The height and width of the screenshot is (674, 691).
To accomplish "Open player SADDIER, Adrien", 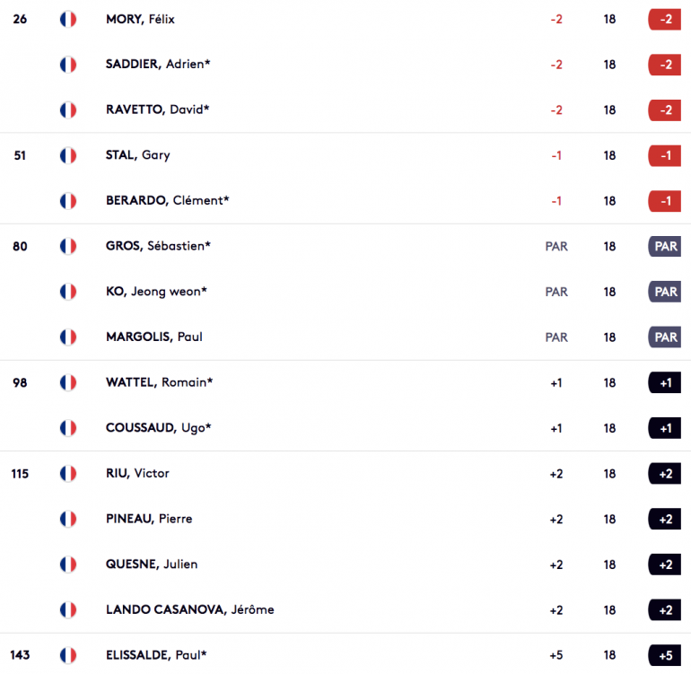I will [158, 65].
